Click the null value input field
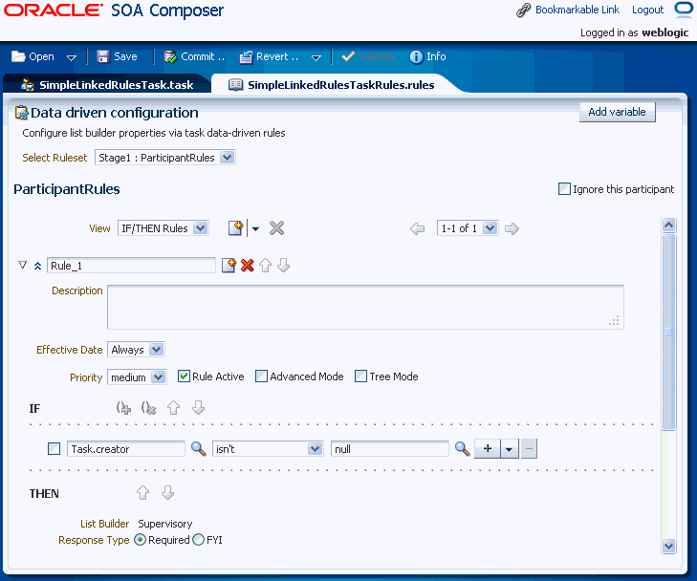 pos(390,448)
